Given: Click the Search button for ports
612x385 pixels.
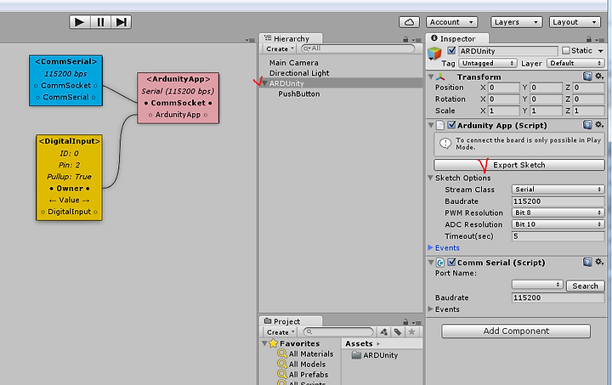Looking at the screenshot, I should tap(585, 286).
